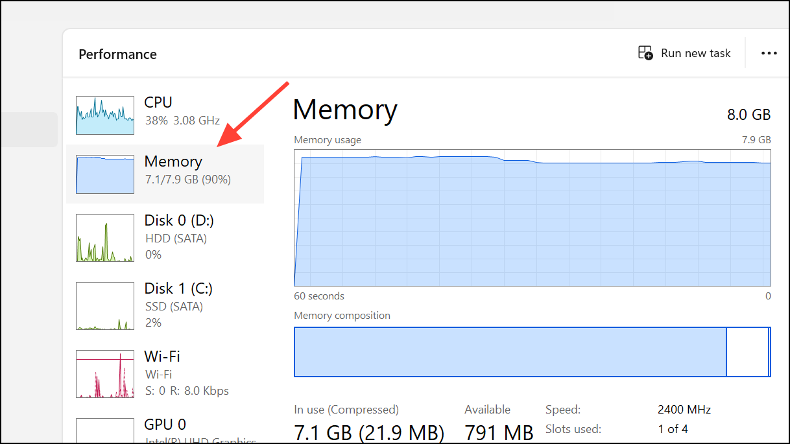This screenshot has width=790, height=444.
Task: Open Wi-Fi performance via its graph icon
Action: (104, 374)
